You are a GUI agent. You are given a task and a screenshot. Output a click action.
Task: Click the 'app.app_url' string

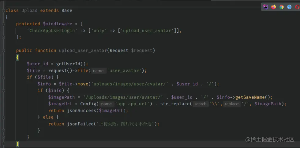pos(132,104)
